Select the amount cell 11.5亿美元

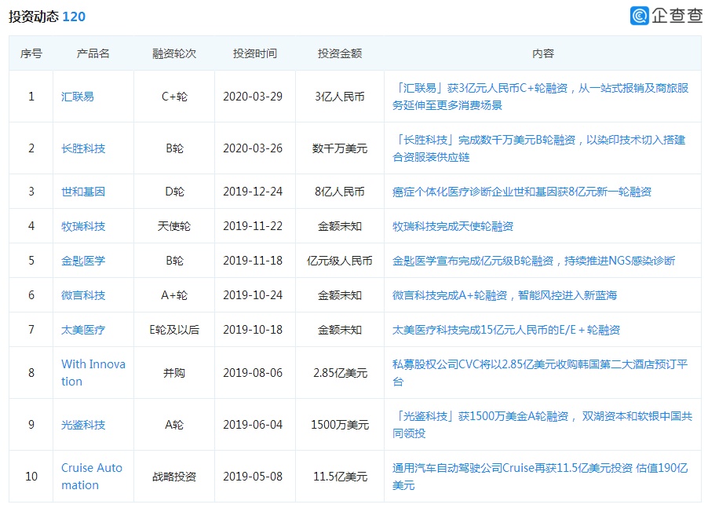tap(340, 477)
